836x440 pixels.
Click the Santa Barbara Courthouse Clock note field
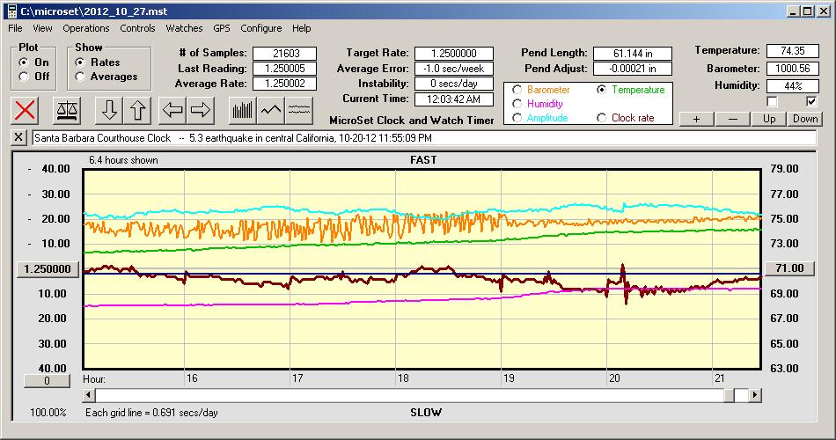coord(422,138)
